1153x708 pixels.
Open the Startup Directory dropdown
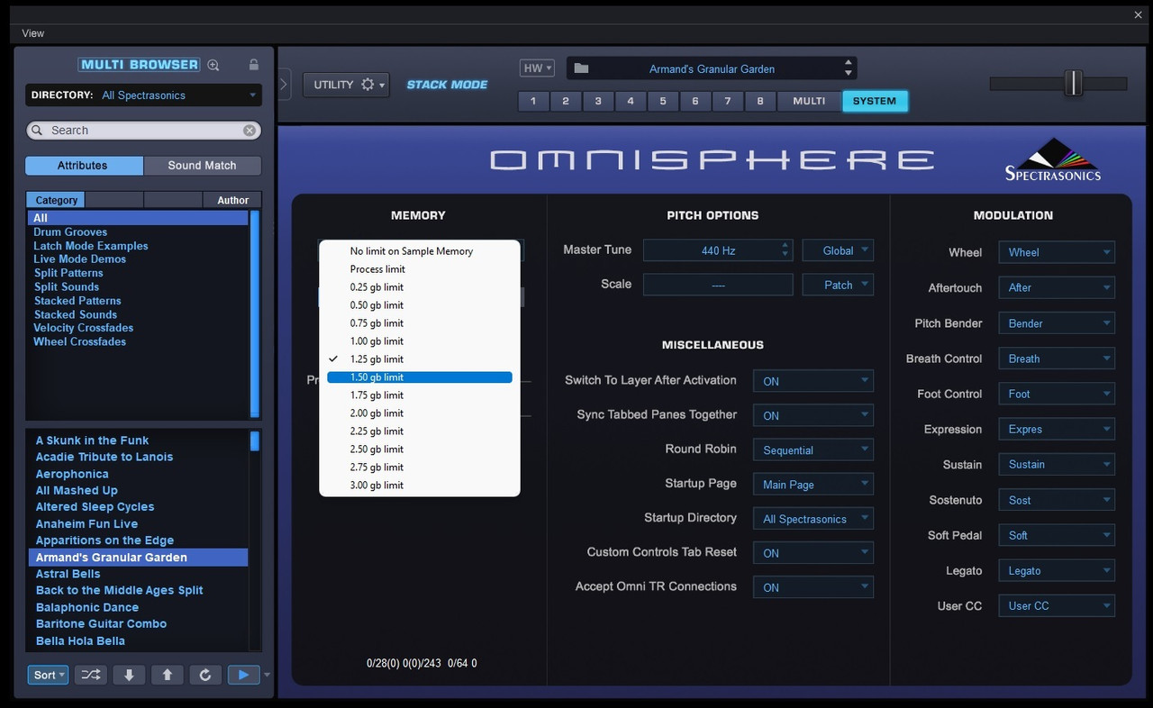[x=813, y=519]
